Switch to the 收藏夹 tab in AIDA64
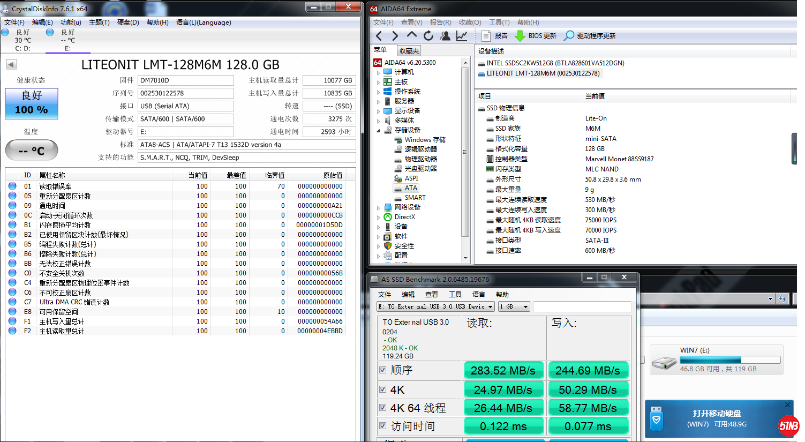 409,51
